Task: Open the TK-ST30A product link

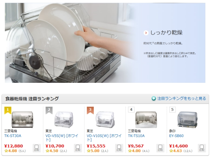Action: click(x=13, y=136)
